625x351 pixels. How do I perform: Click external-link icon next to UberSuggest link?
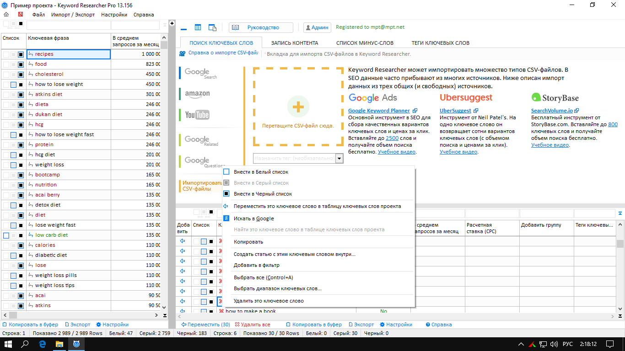coord(476,111)
